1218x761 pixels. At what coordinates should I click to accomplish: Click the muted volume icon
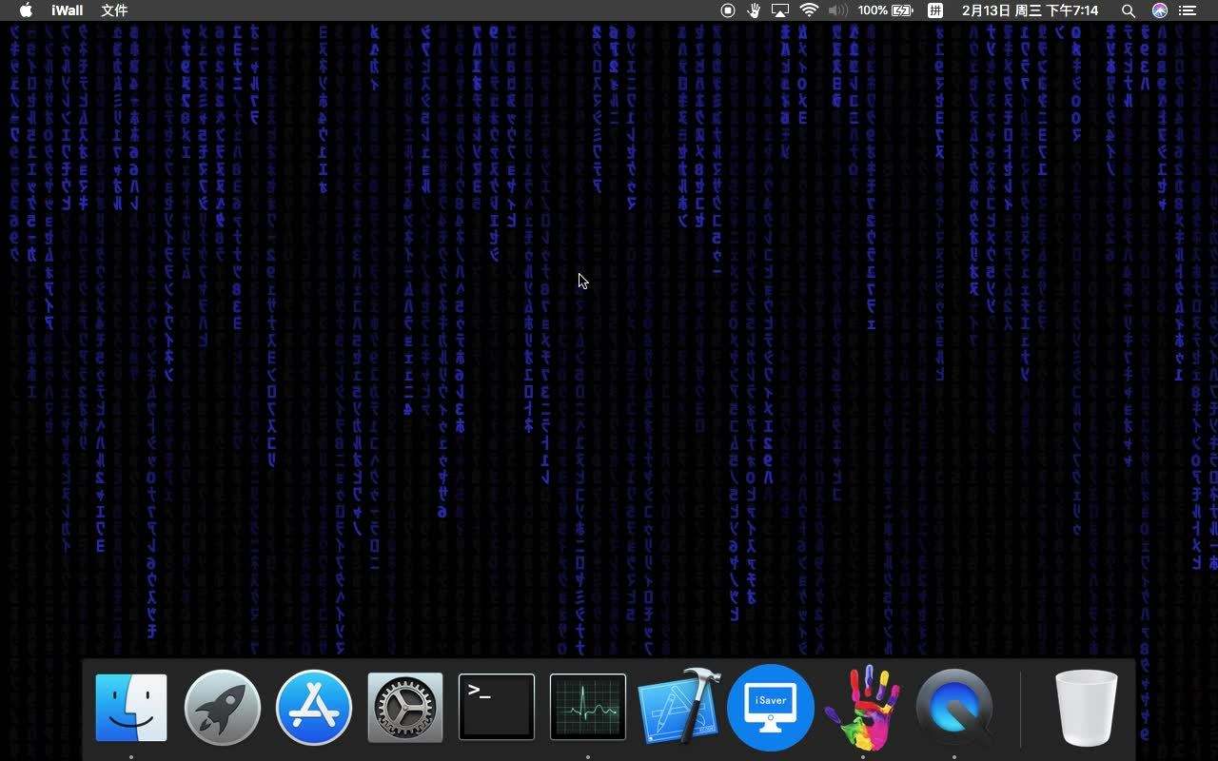coord(837,10)
